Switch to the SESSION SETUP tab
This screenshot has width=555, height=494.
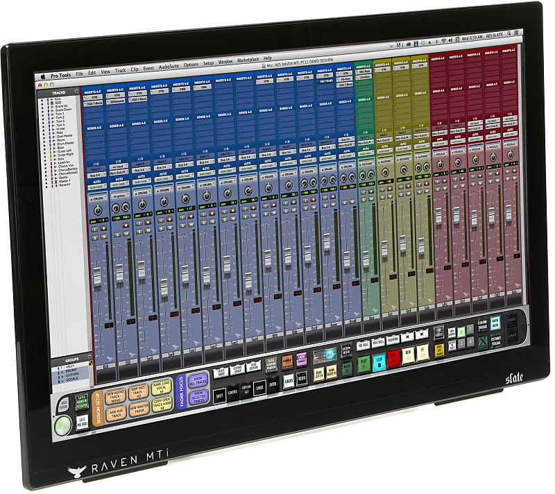[x=97, y=409]
